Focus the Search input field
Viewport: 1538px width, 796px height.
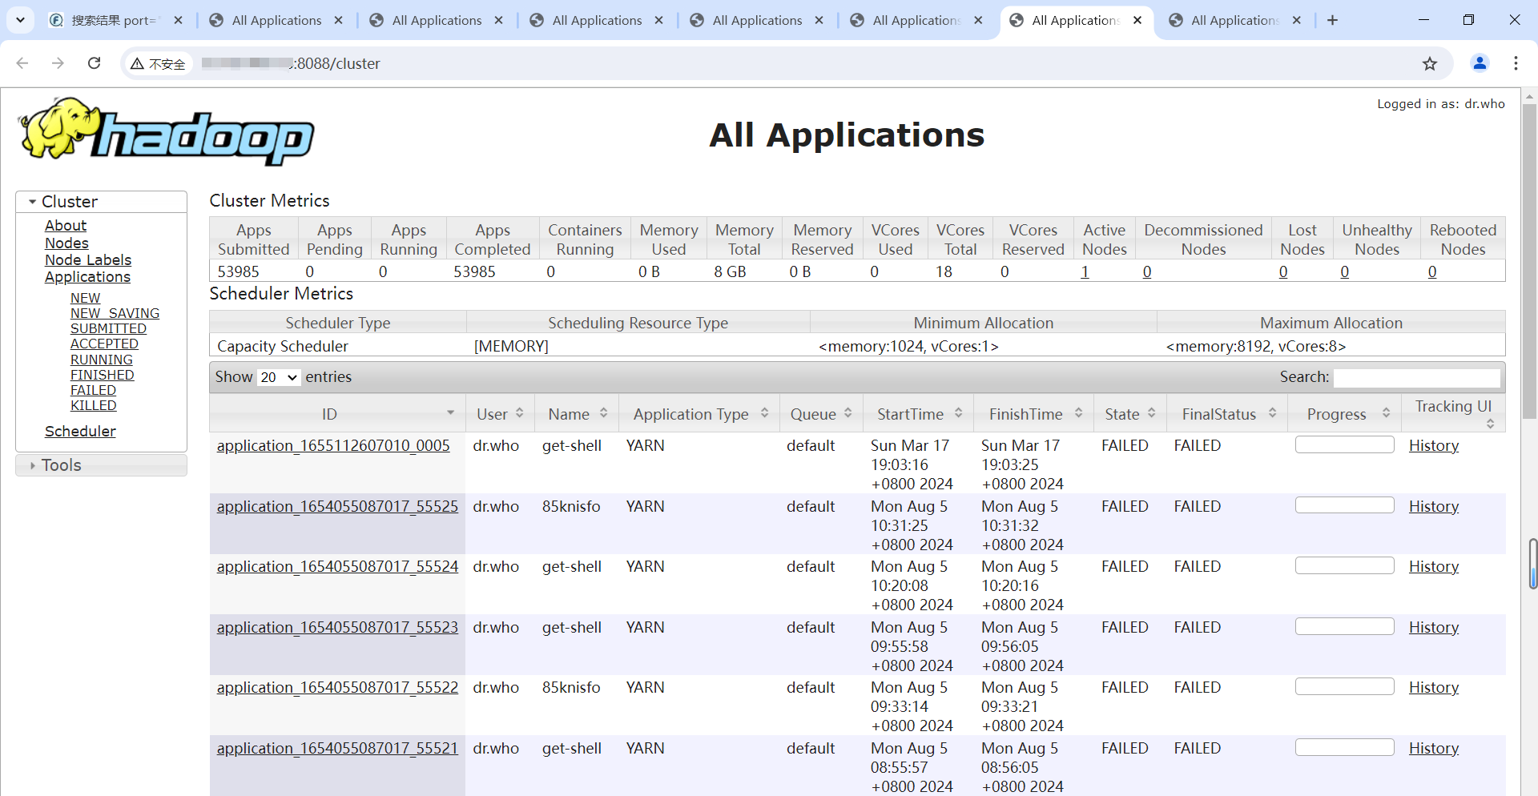point(1416,377)
